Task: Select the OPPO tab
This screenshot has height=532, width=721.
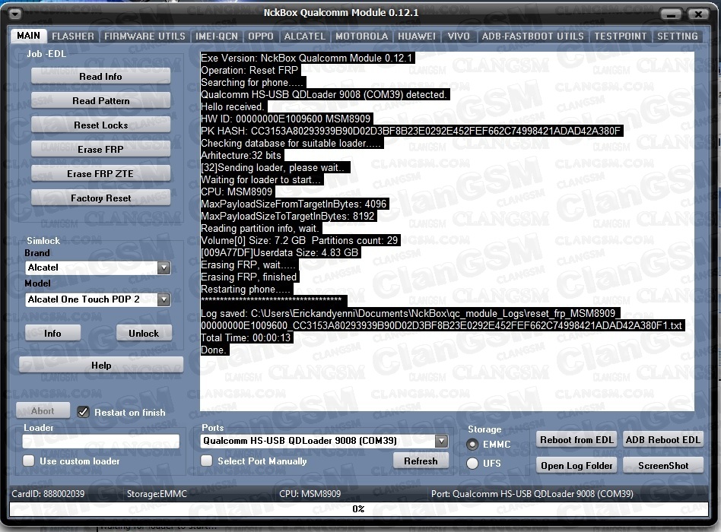Action: pos(261,36)
